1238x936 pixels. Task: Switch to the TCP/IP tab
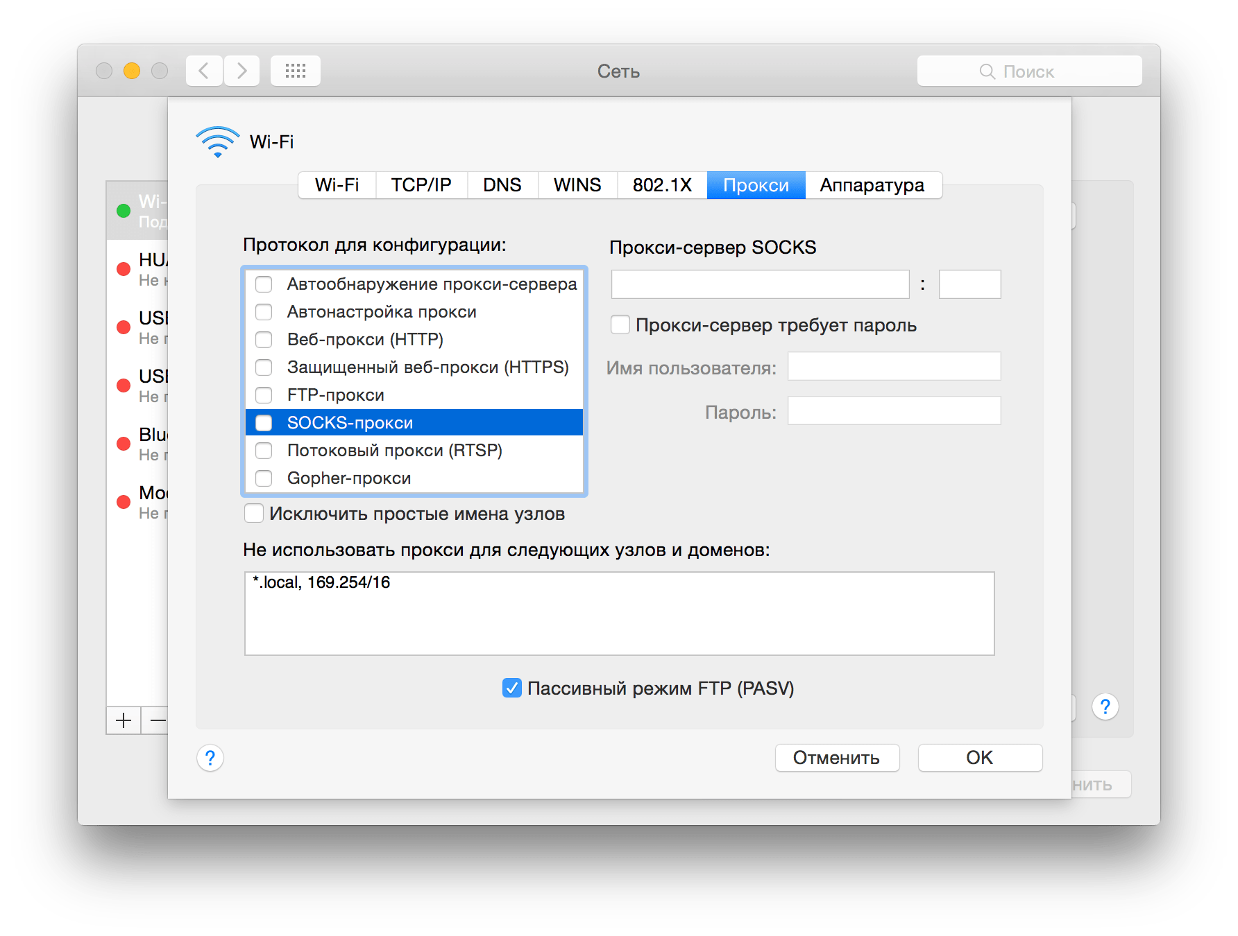(421, 184)
